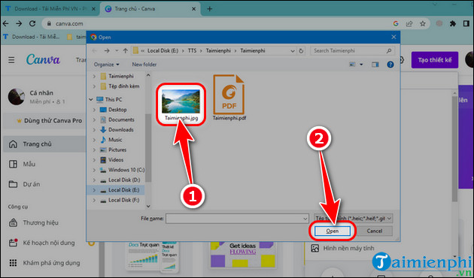Screen dimensions: 474x278
Task: Click the browser forward arrow
Action: [19, 23]
